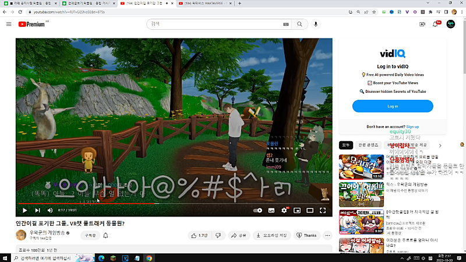The image size is (466, 262).
Task: Select the 모두 filter chip
Action: [346, 145]
